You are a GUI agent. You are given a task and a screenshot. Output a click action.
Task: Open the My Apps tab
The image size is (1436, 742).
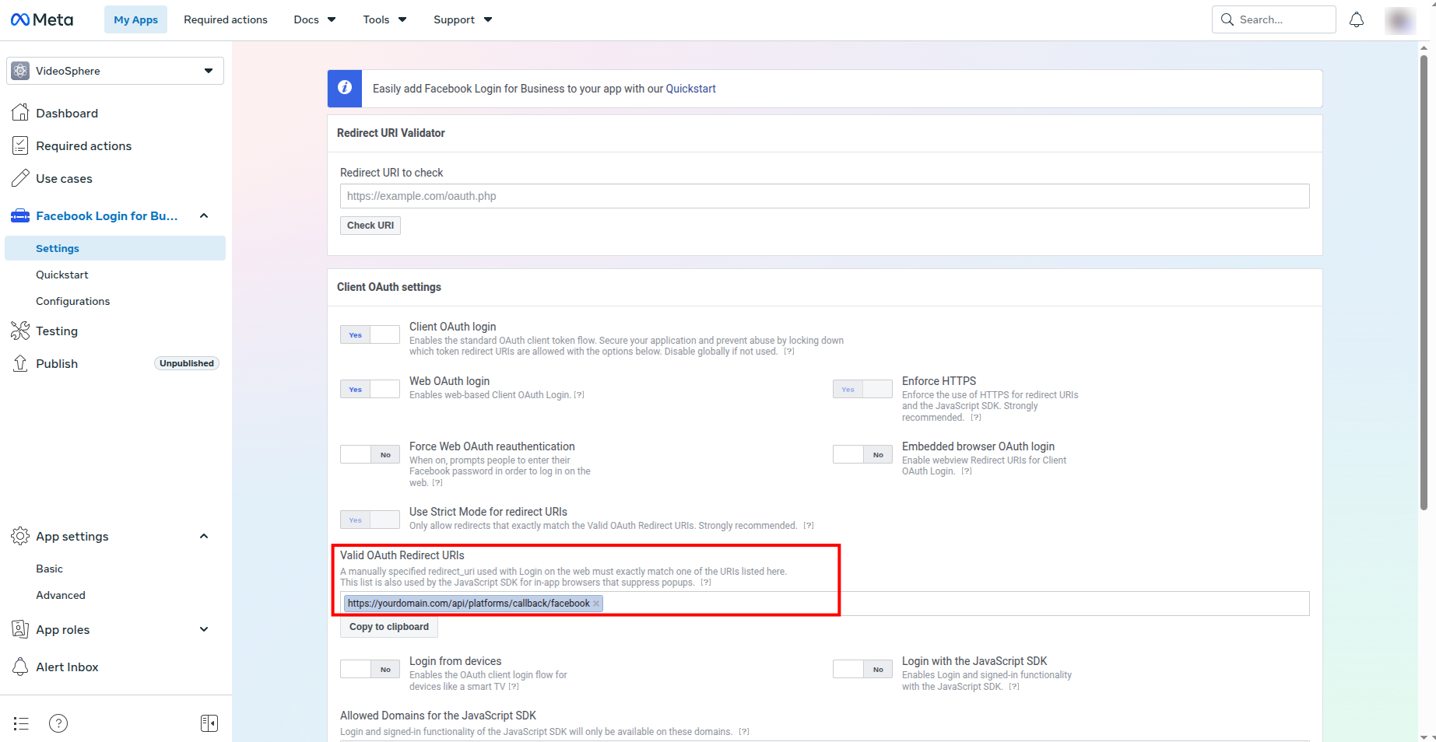coord(135,19)
